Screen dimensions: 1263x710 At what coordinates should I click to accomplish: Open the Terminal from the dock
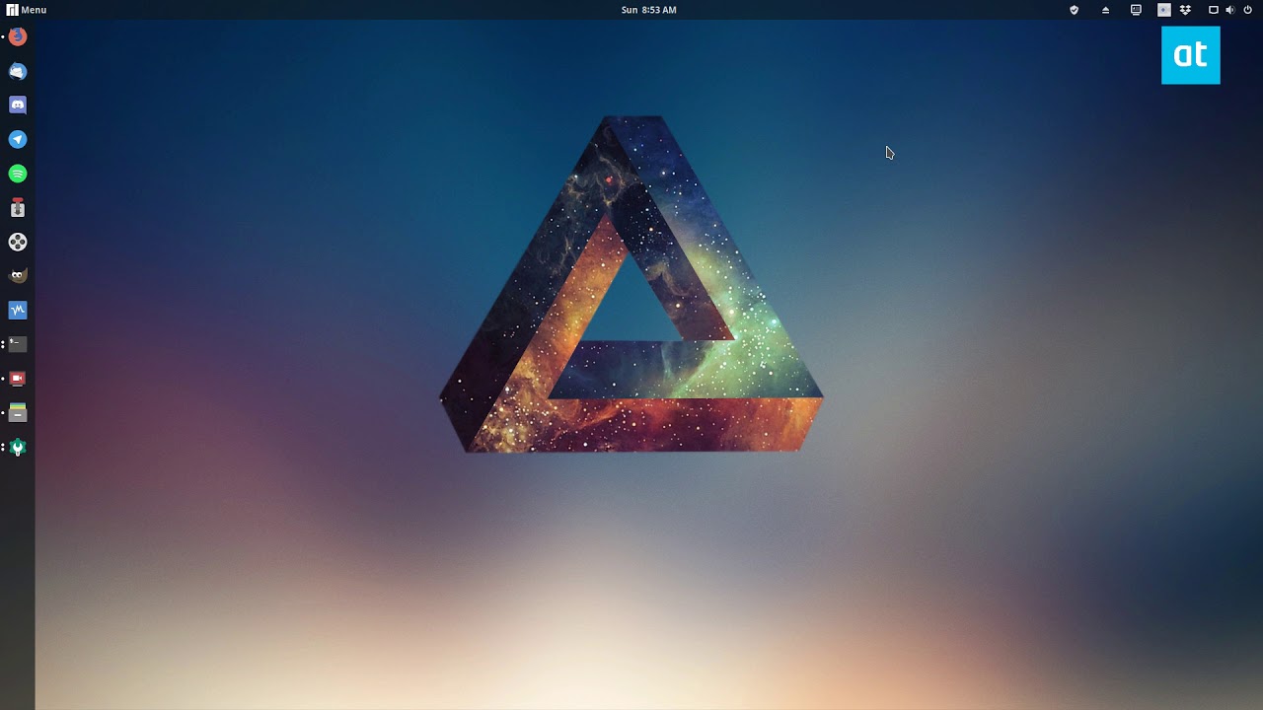[x=18, y=344]
